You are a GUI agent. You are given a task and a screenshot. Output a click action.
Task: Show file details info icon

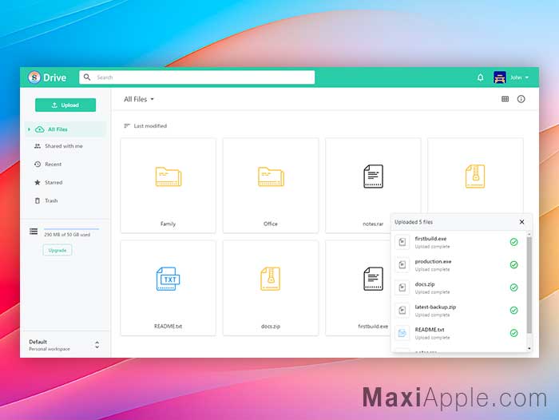(x=521, y=99)
